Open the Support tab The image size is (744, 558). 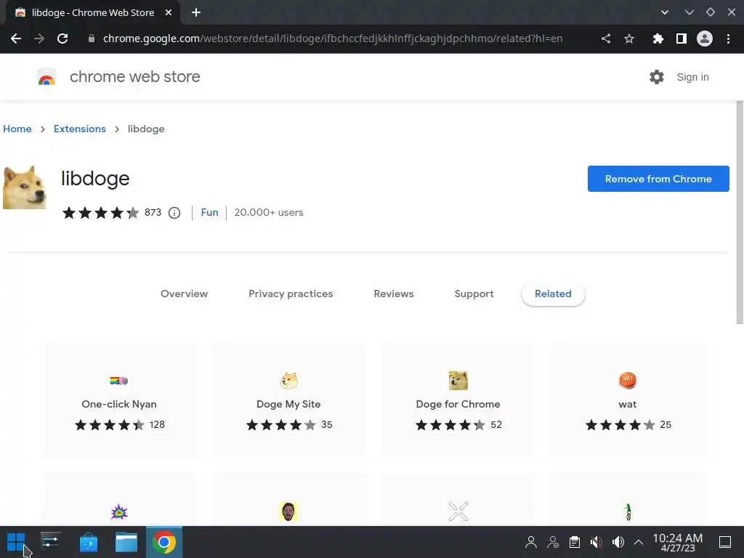[474, 294]
